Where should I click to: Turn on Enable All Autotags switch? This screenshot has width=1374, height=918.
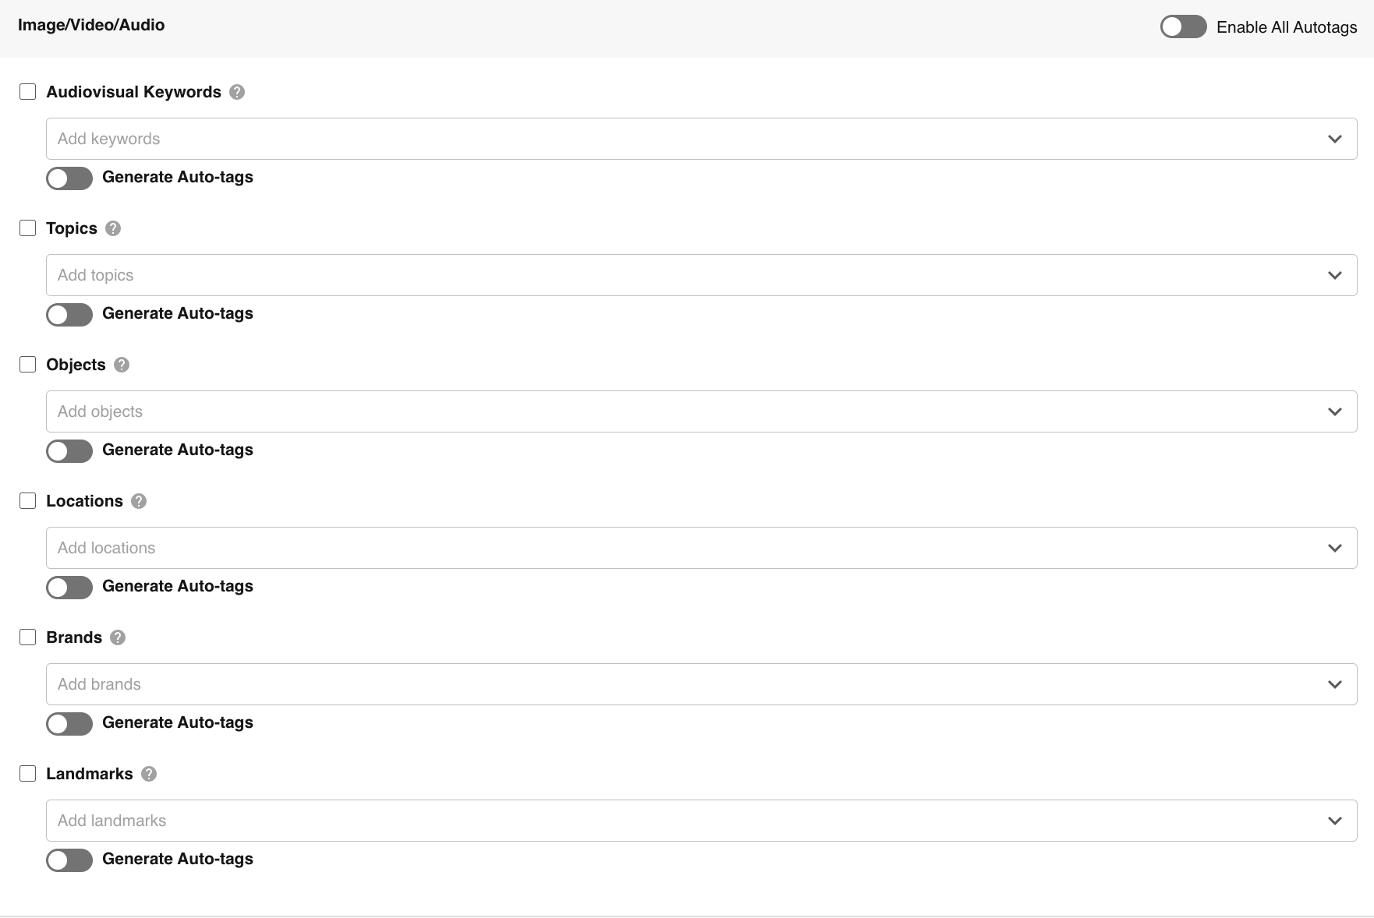point(1183,27)
